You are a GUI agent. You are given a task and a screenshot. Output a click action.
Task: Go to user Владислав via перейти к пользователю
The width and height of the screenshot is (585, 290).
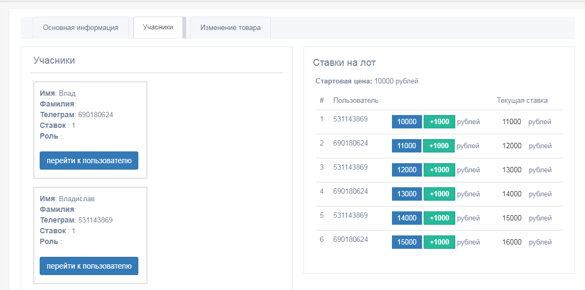(x=89, y=266)
